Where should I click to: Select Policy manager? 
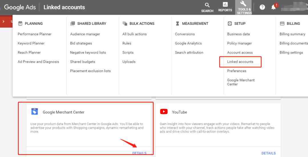(240, 43)
